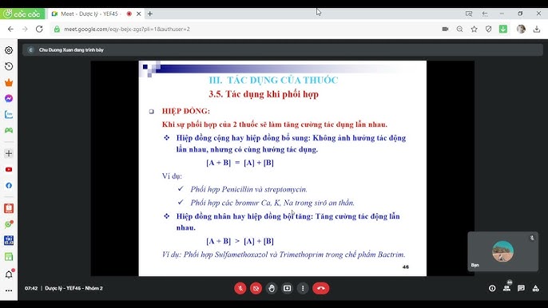Leave the call with red hang-up button
The height and width of the screenshot is (308, 548).
(x=321, y=288)
